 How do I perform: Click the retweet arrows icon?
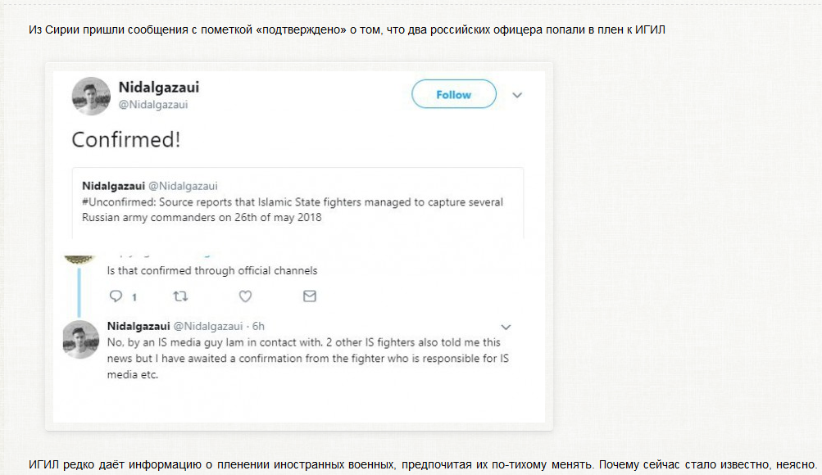coord(180,296)
